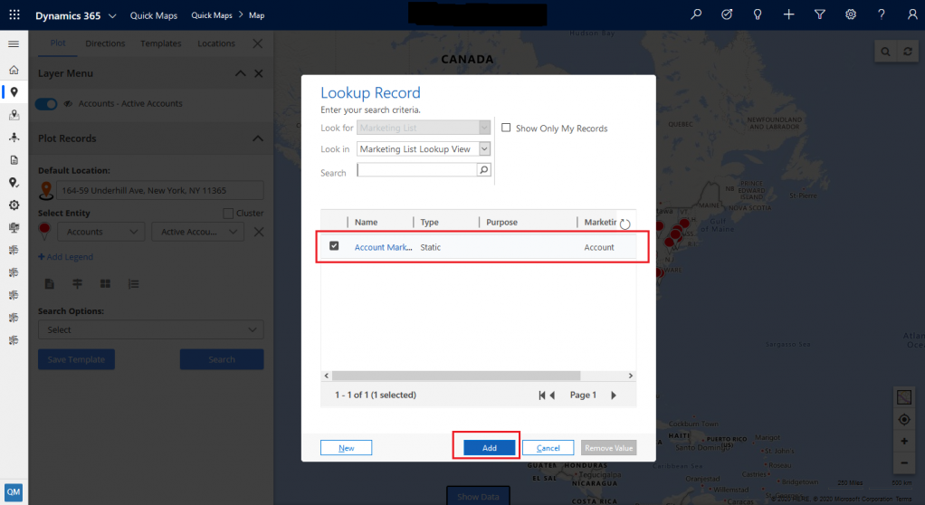
Task: Open the Account Mark... record link
Action: 383,247
